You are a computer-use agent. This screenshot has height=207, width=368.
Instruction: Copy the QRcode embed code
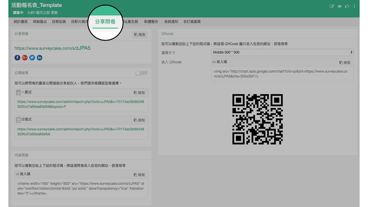click(345, 63)
